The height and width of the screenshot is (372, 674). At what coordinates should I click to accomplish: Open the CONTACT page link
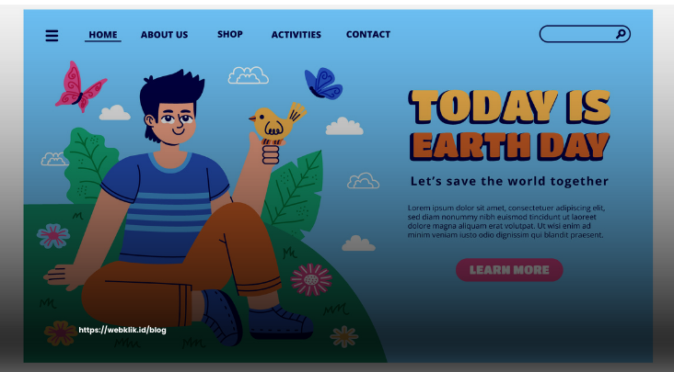(x=368, y=34)
